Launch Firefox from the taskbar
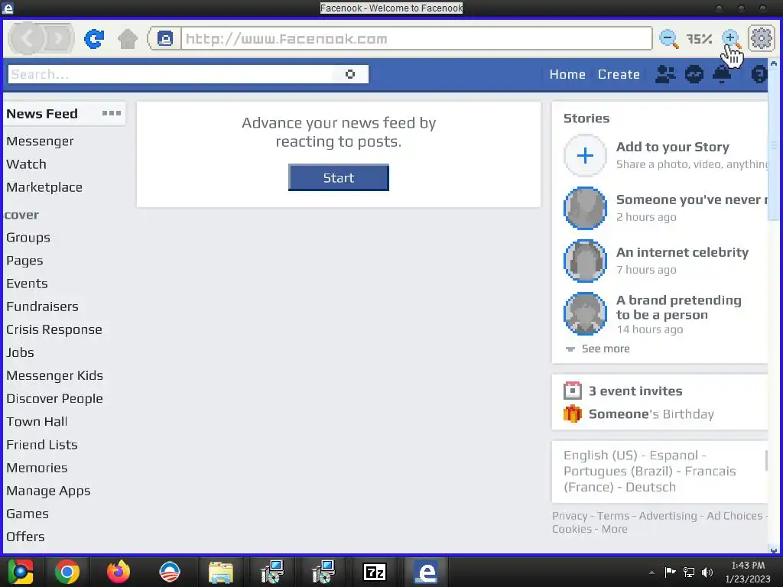 pos(119,572)
